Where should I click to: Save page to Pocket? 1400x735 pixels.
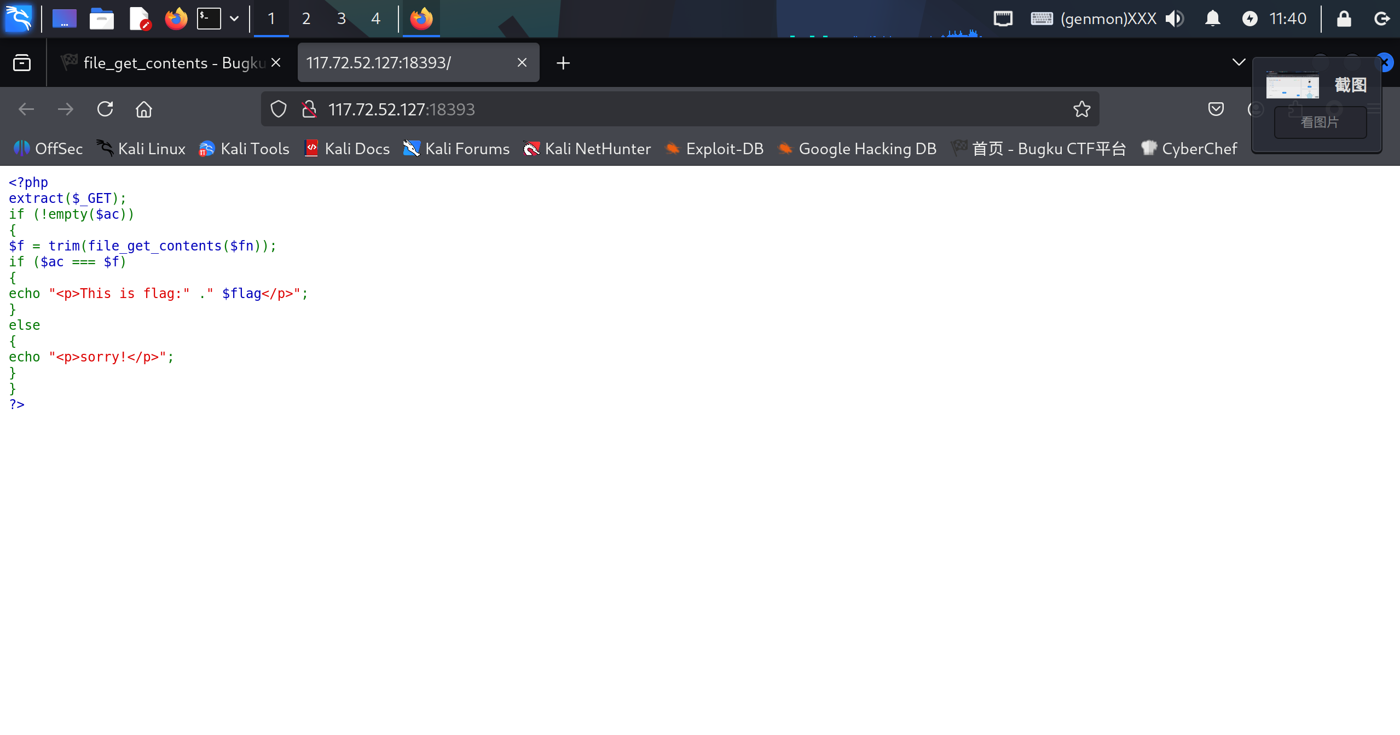[x=1216, y=109]
